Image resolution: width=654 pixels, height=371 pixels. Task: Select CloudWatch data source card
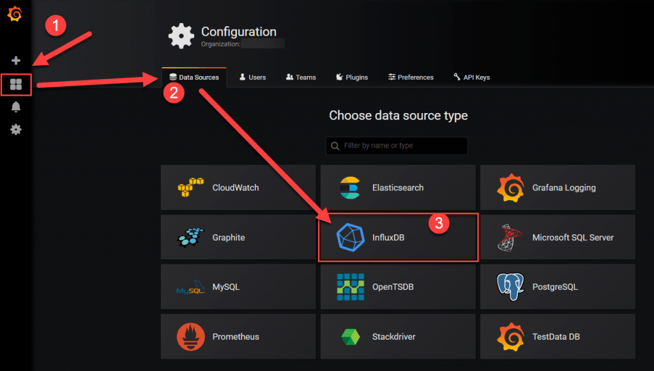(x=238, y=188)
